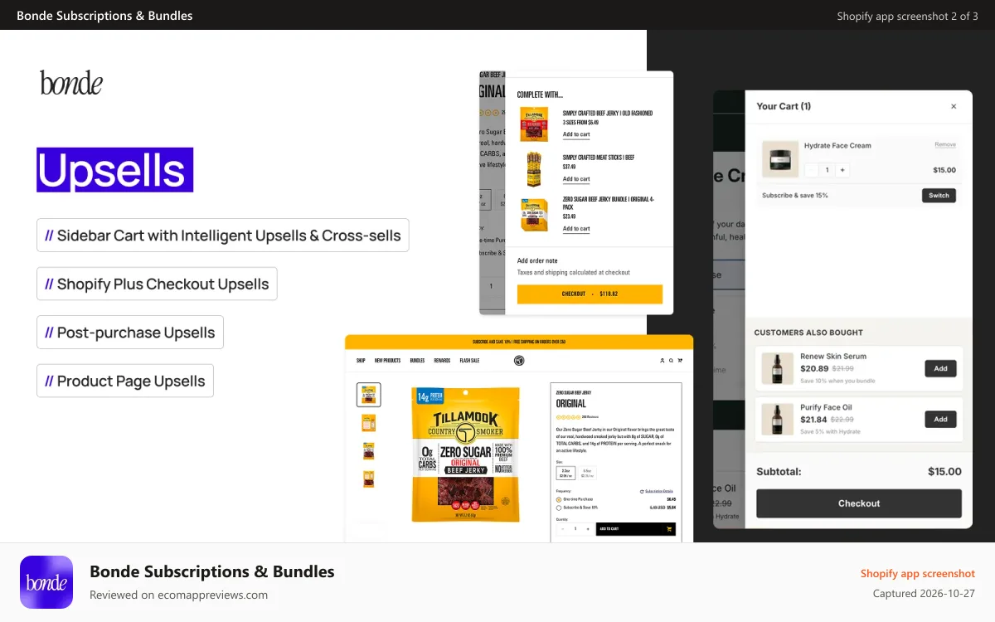Click the dark Checkout button in Your Cart

point(859,503)
